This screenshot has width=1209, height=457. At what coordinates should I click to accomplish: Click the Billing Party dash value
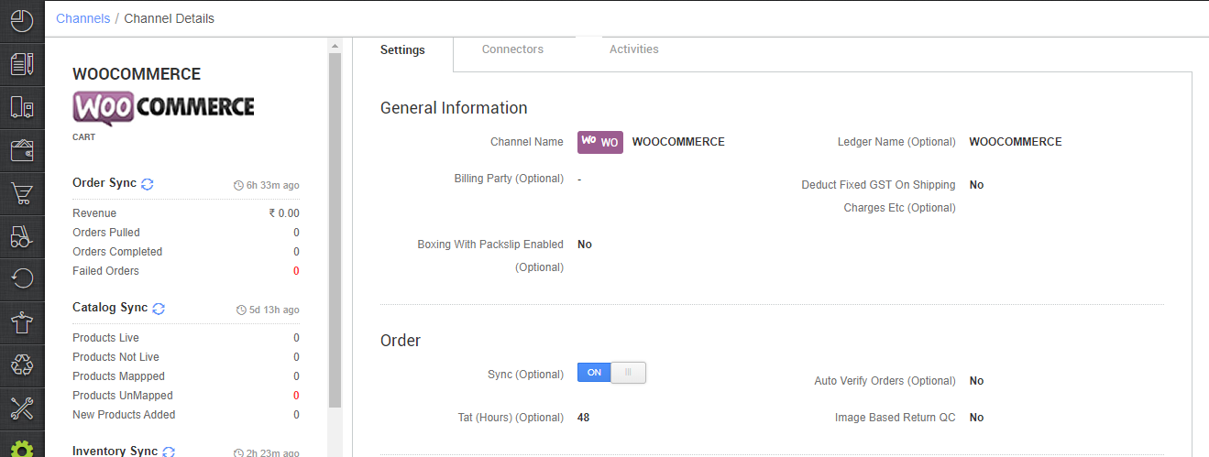click(579, 180)
